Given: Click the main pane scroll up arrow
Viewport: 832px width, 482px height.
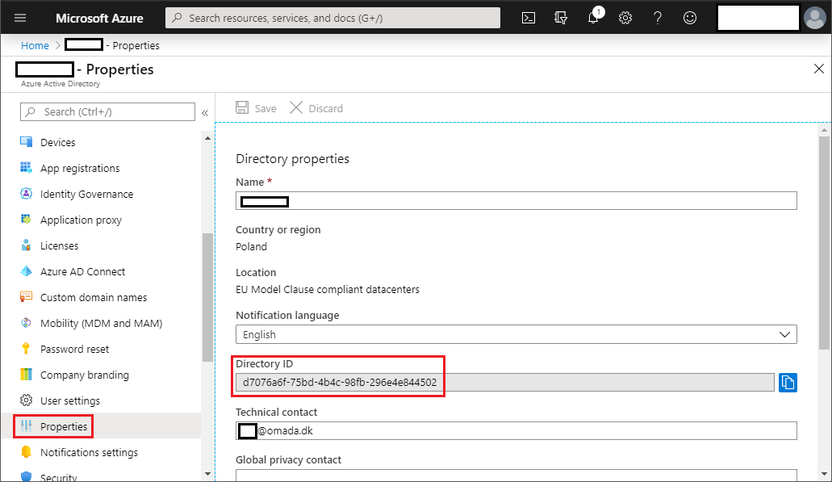Looking at the screenshot, I should tap(823, 130).
